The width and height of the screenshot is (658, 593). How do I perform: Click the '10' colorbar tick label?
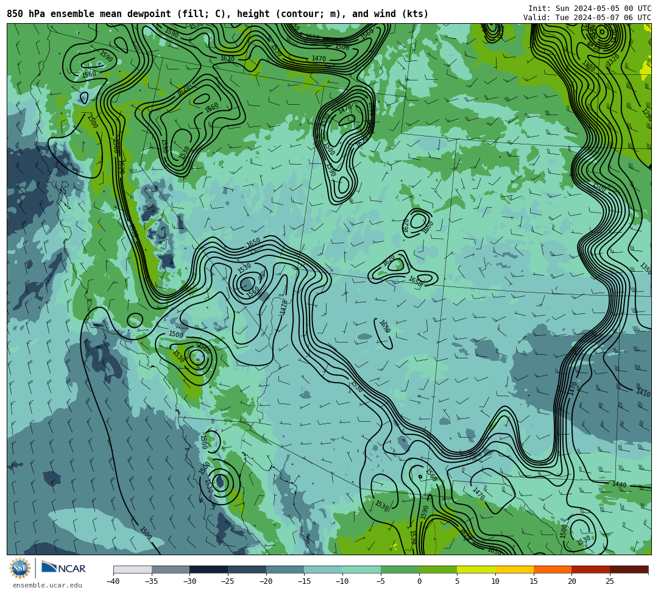coord(495,581)
